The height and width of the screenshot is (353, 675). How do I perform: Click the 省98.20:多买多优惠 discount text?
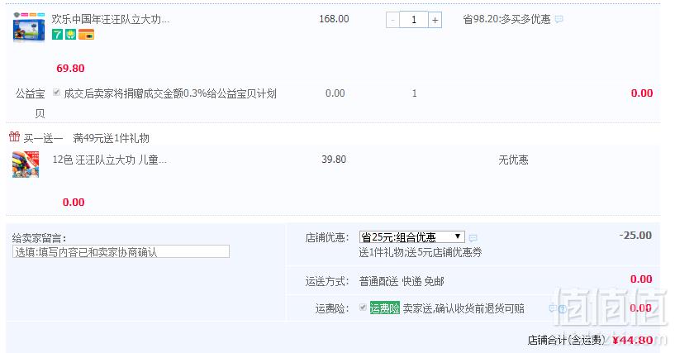tap(506, 19)
